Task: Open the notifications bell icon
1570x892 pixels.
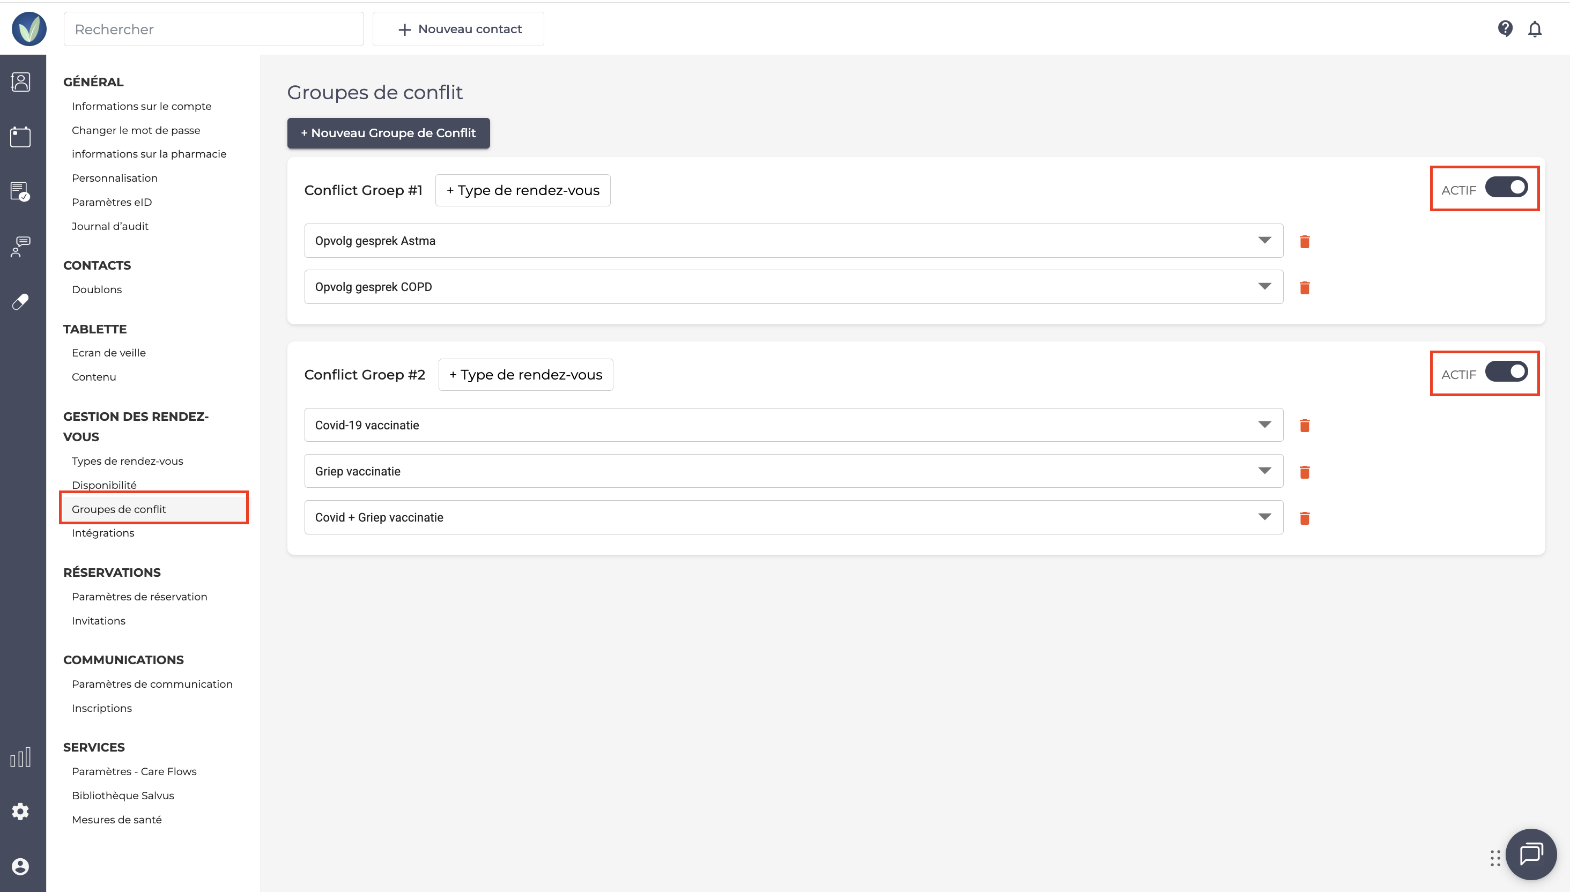Action: point(1535,29)
